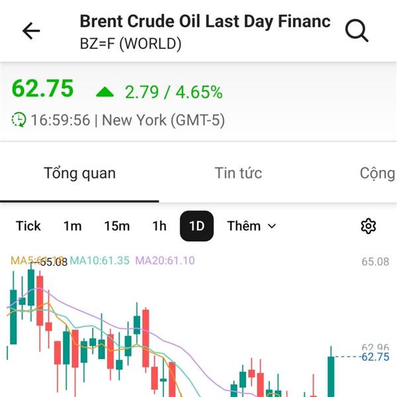Open the Cộng tab

pos(377,173)
